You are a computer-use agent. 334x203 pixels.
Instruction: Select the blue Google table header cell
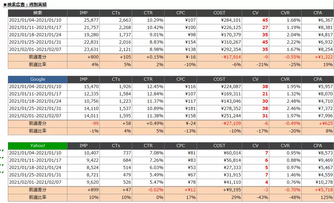click(x=38, y=79)
